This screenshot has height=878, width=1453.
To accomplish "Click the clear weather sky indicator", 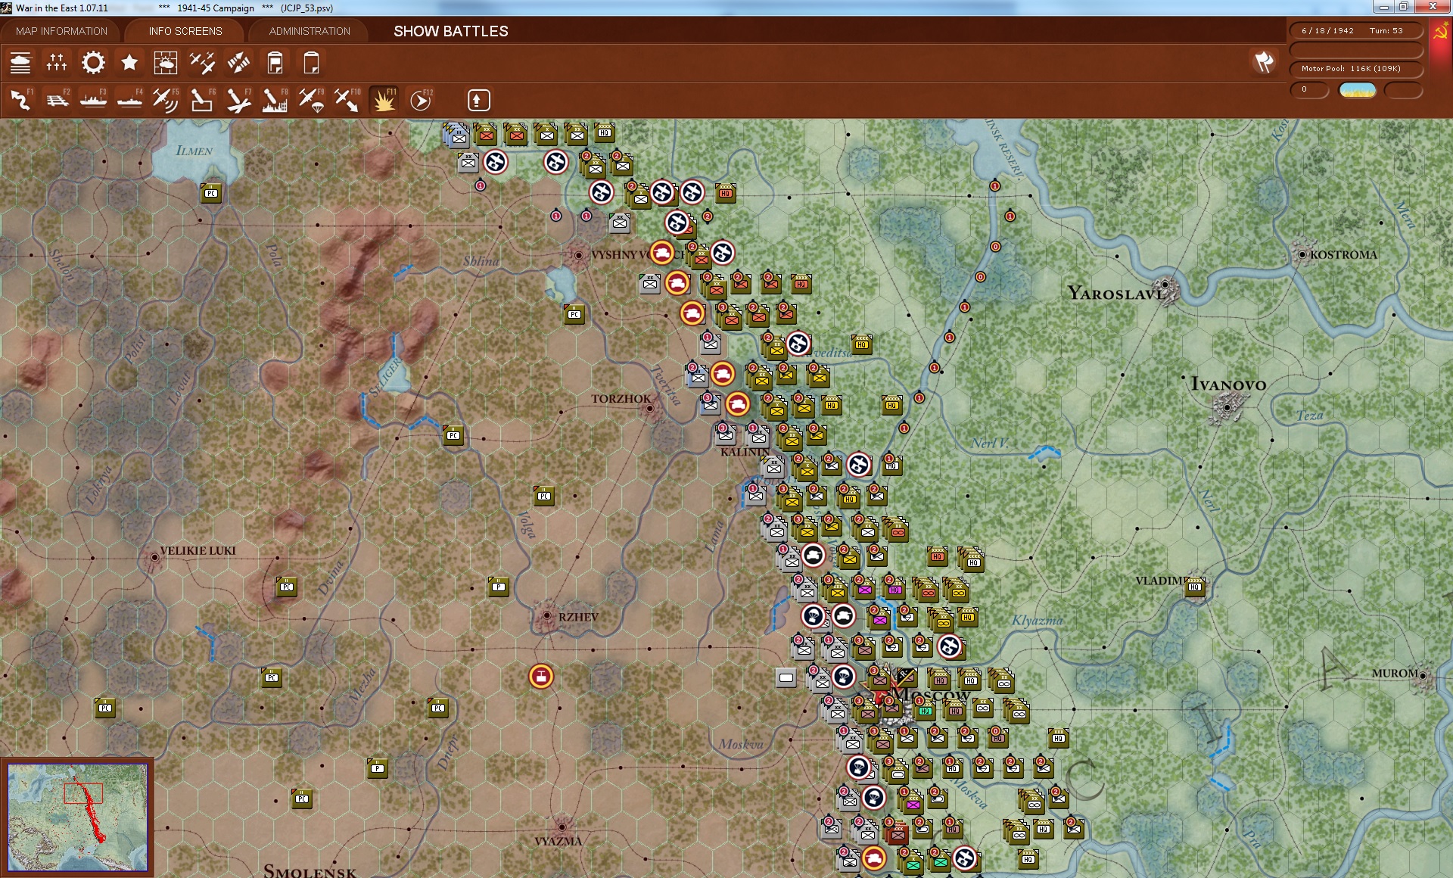I will (x=1357, y=90).
